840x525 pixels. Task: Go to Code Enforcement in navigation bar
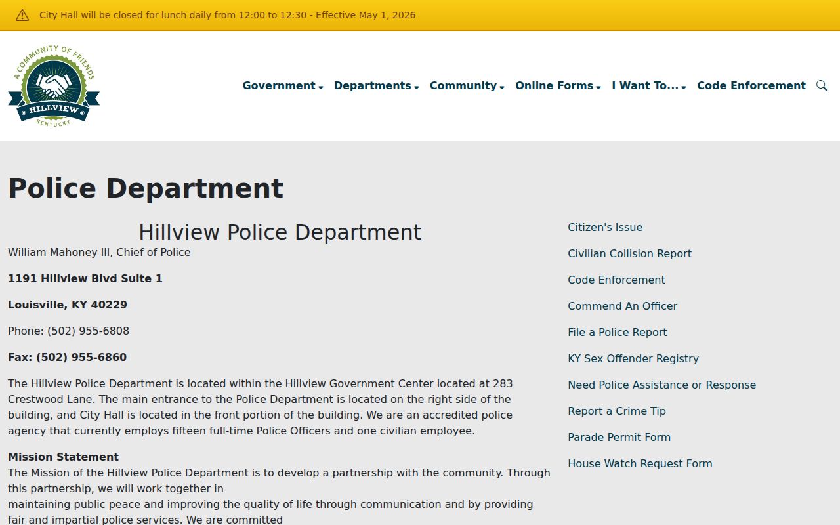[751, 85]
